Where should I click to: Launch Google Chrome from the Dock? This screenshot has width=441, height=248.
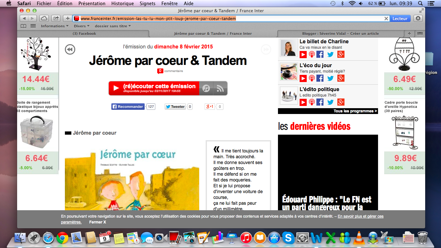point(62,238)
